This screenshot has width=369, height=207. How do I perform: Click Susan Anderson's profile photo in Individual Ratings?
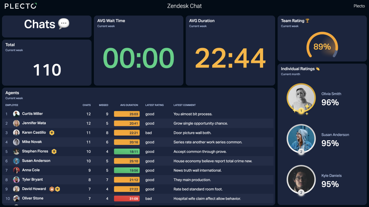click(301, 139)
